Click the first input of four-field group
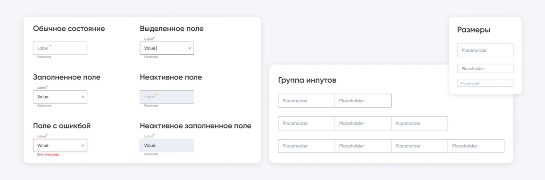 (x=306, y=146)
